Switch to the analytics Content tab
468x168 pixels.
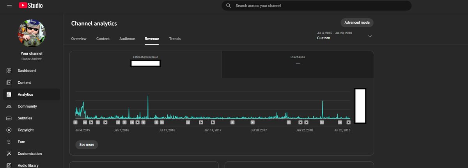coord(103,39)
